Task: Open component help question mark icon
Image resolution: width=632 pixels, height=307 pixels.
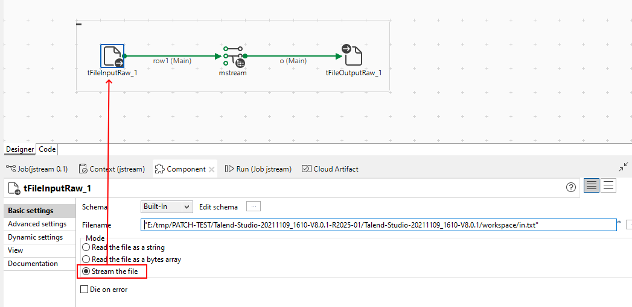Action: [x=571, y=187]
